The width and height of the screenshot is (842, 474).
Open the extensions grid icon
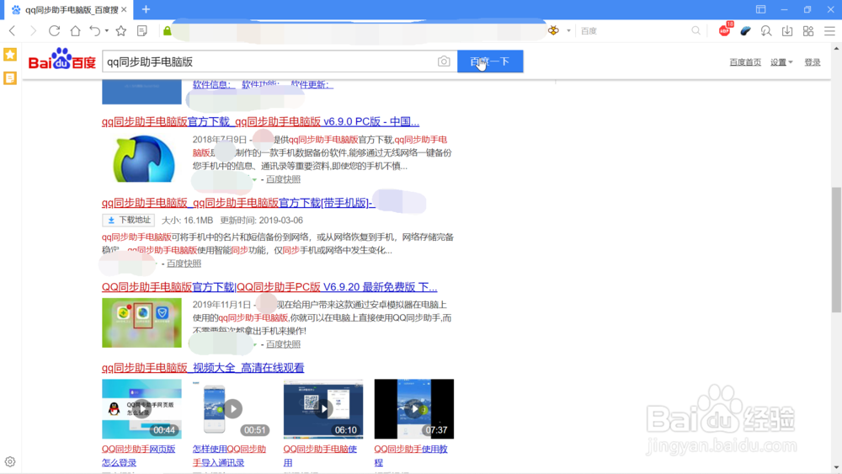[808, 30]
